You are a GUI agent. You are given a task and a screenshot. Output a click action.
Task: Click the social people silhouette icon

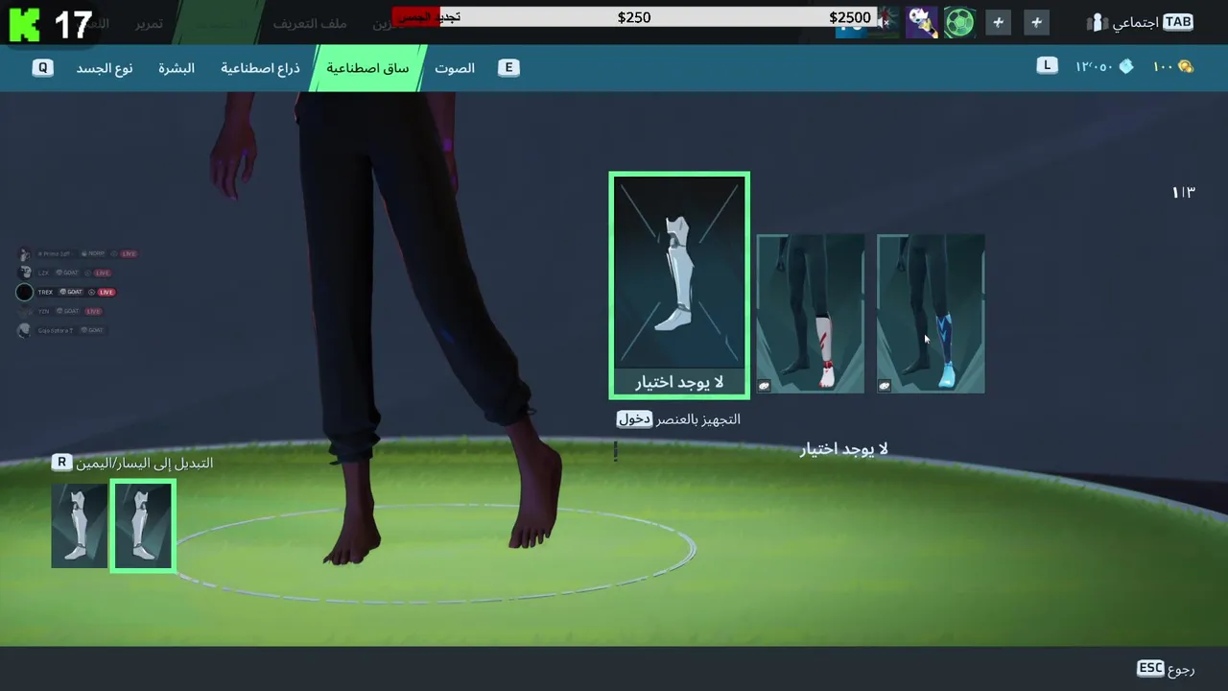[x=1098, y=22]
